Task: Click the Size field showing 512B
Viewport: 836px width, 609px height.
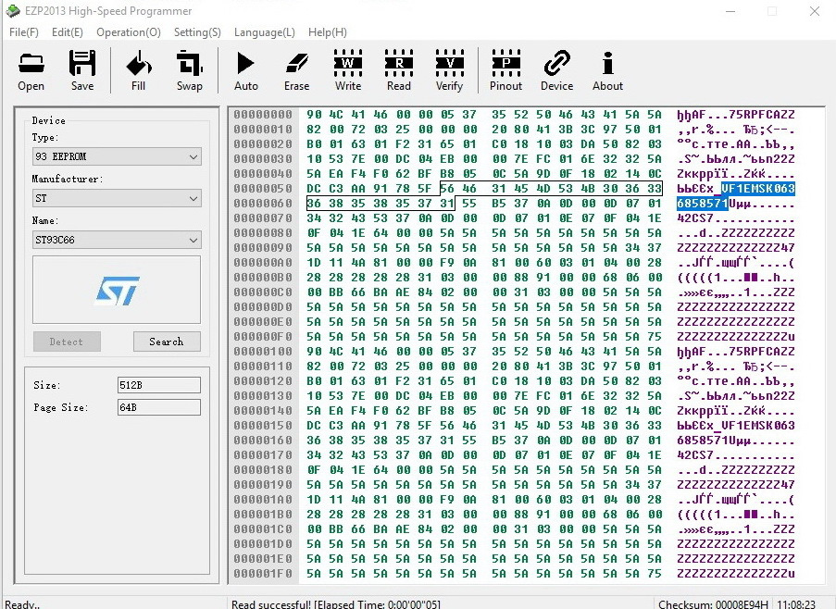Action: [x=159, y=385]
